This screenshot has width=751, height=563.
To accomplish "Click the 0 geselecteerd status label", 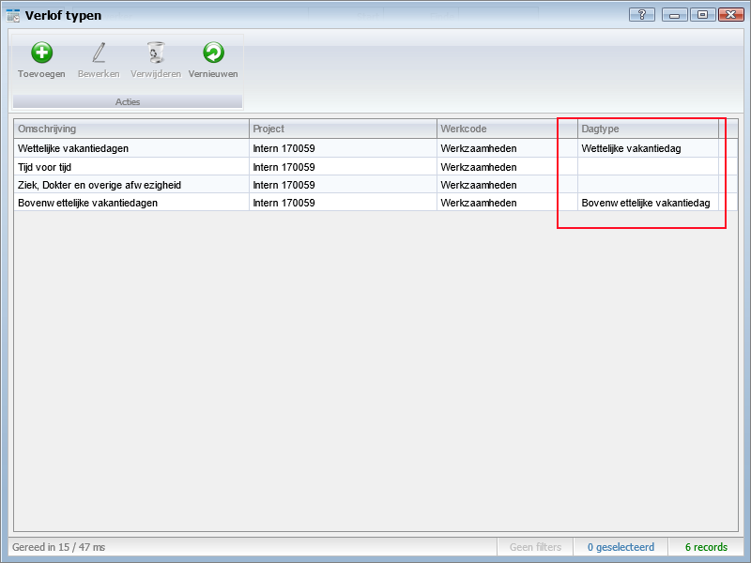I will tap(621, 547).
